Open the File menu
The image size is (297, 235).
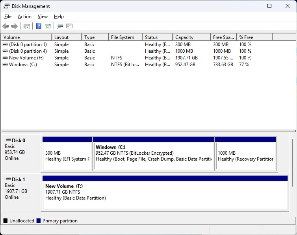point(8,17)
